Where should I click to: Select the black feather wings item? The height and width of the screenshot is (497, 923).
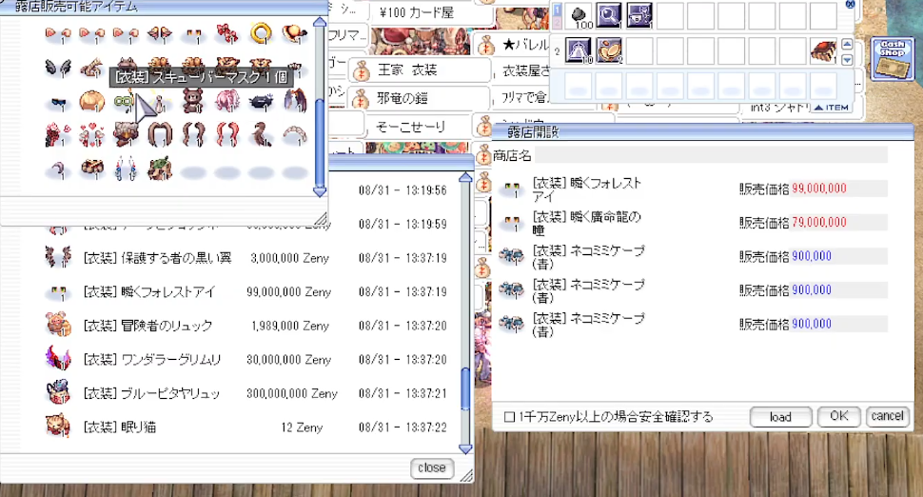[58, 69]
